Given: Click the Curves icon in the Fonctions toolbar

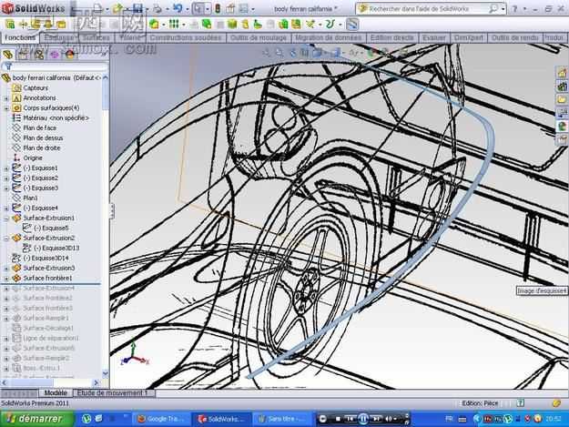Looking at the screenshot, I should point(330,25).
